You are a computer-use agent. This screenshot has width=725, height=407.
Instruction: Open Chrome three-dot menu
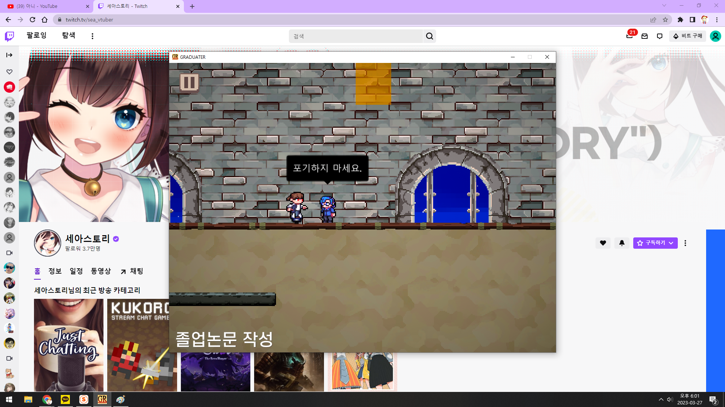click(717, 20)
